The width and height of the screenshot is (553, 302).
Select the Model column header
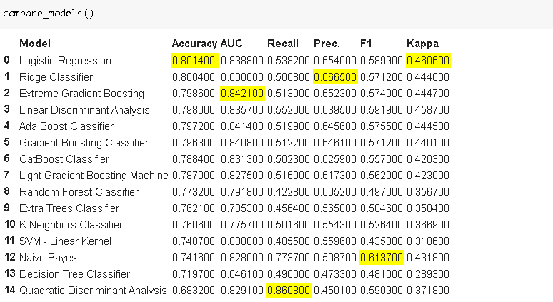pos(35,44)
